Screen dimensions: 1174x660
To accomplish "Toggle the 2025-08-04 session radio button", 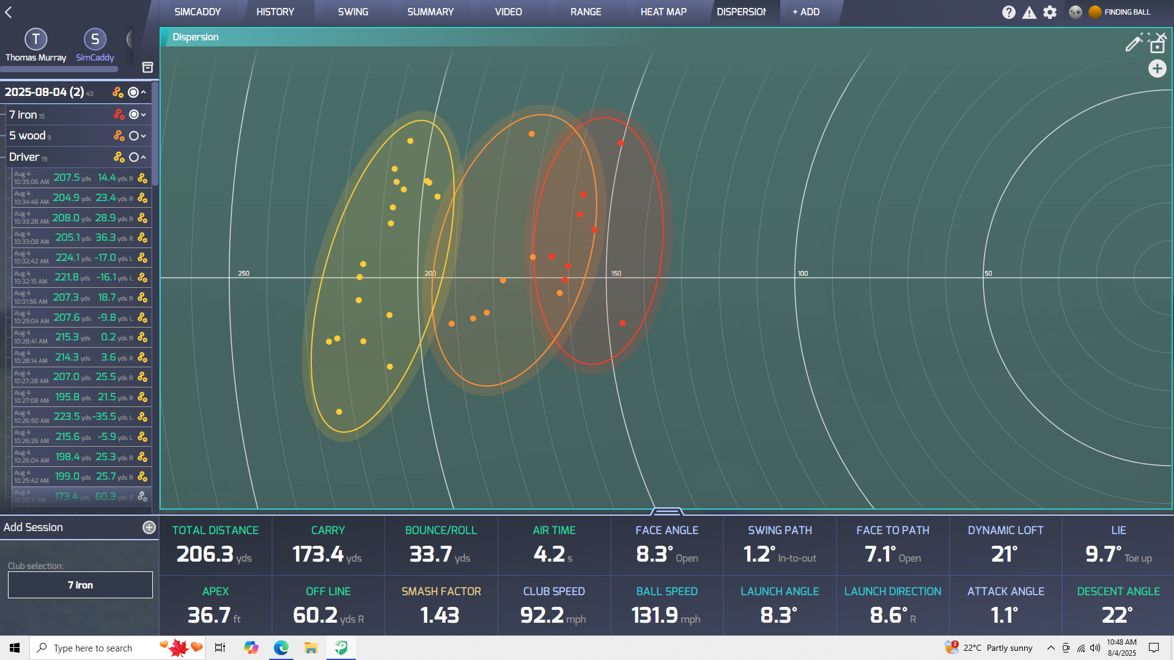I will point(133,92).
